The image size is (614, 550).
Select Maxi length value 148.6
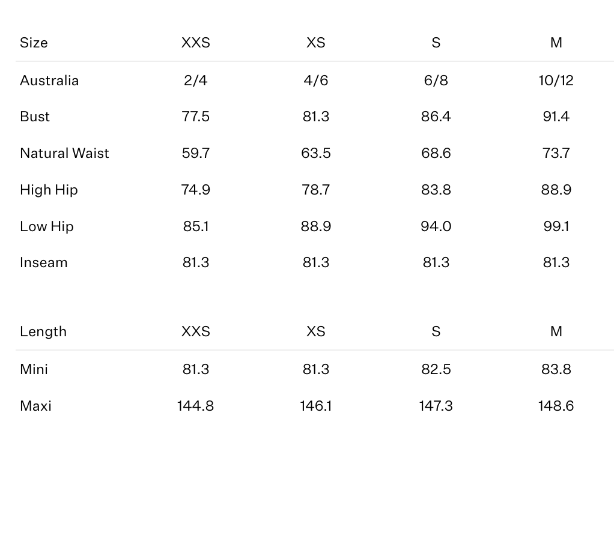pos(556,406)
